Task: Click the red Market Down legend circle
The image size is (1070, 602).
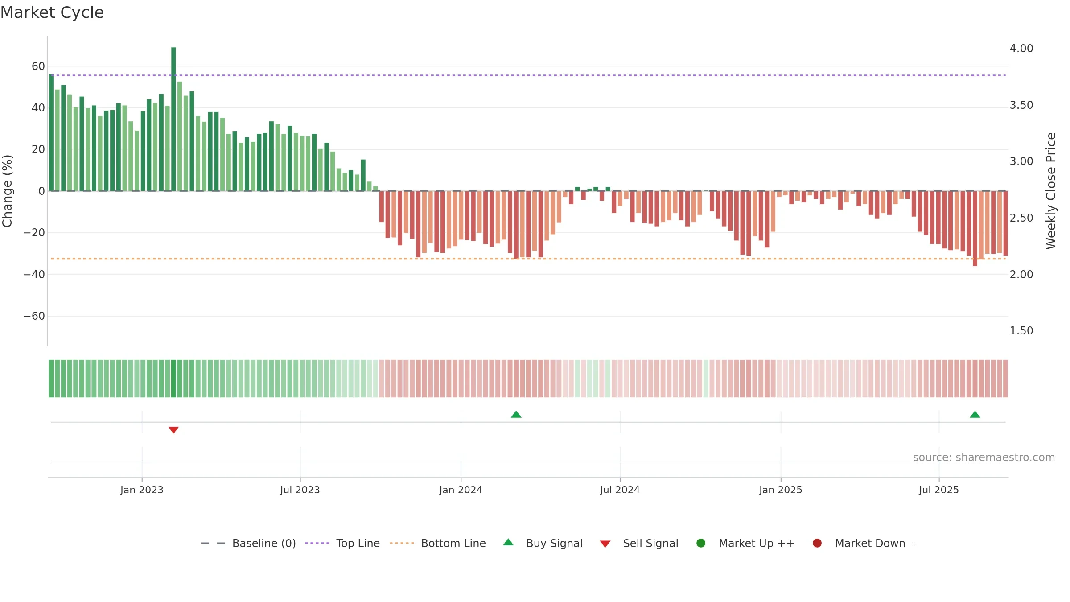Action: click(817, 543)
